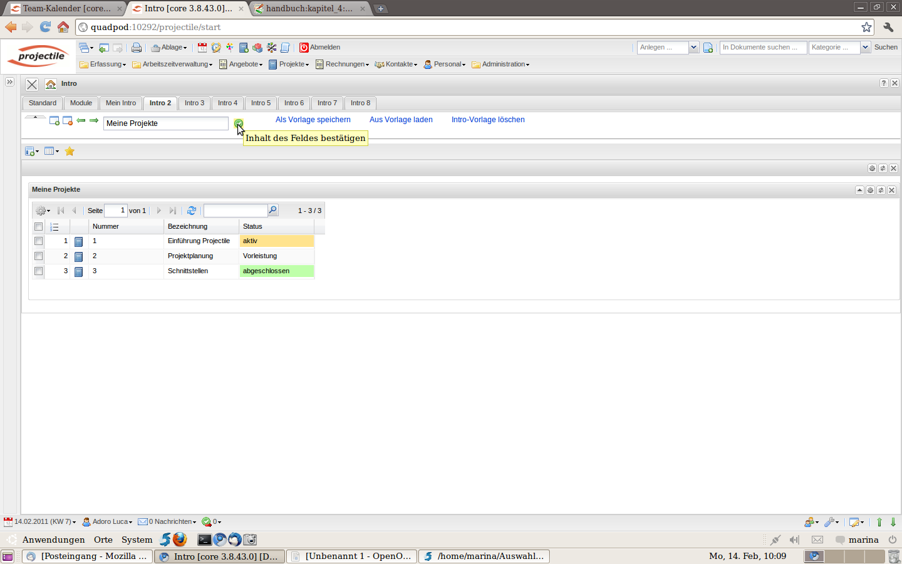This screenshot has width=902, height=564.
Task: Open the add-module dropdown below the intro field
Action: pos(31,151)
